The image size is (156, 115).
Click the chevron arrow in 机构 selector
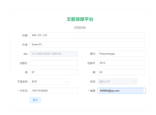coord(134,81)
